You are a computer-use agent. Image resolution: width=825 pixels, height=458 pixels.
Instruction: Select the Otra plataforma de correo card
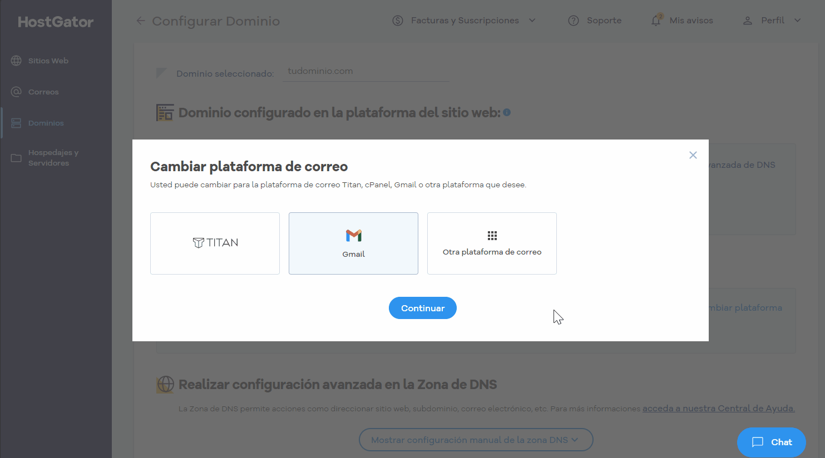492,243
